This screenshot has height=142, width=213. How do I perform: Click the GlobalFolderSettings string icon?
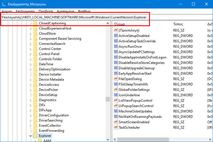(116, 89)
